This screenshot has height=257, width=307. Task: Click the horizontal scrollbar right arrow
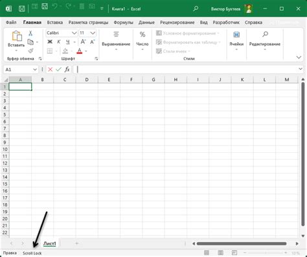coord(297,243)
